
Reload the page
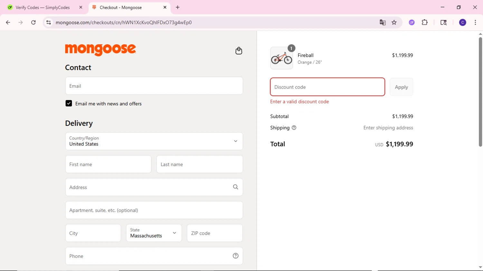(x=33, y=23)
